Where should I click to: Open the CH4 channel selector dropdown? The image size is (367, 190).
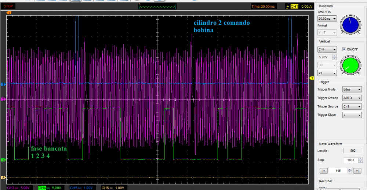(327, 49)
